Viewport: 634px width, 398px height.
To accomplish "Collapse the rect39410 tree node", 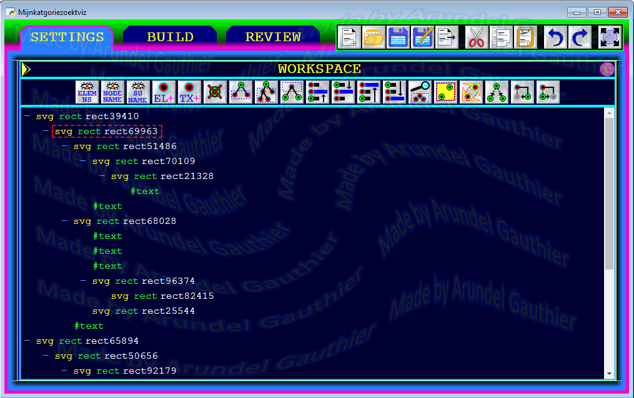I will (x=27, y=117).
